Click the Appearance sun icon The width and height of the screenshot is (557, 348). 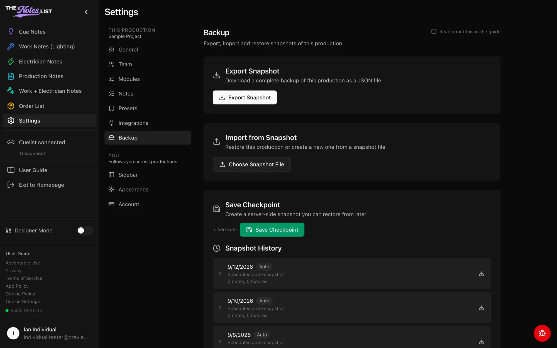[111, 190]
